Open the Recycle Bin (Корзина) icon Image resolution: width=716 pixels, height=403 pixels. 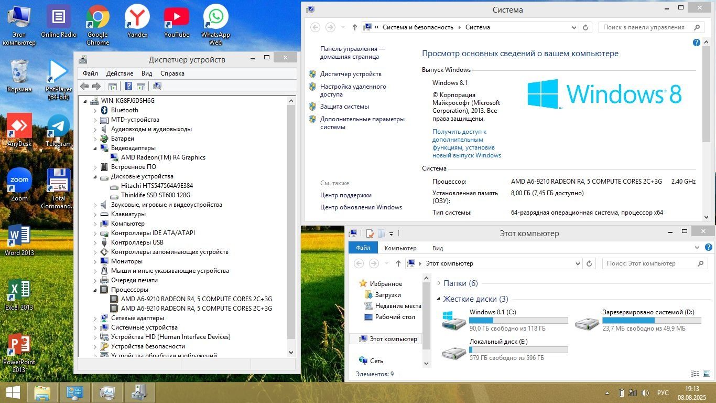click(x=19, y=76)
